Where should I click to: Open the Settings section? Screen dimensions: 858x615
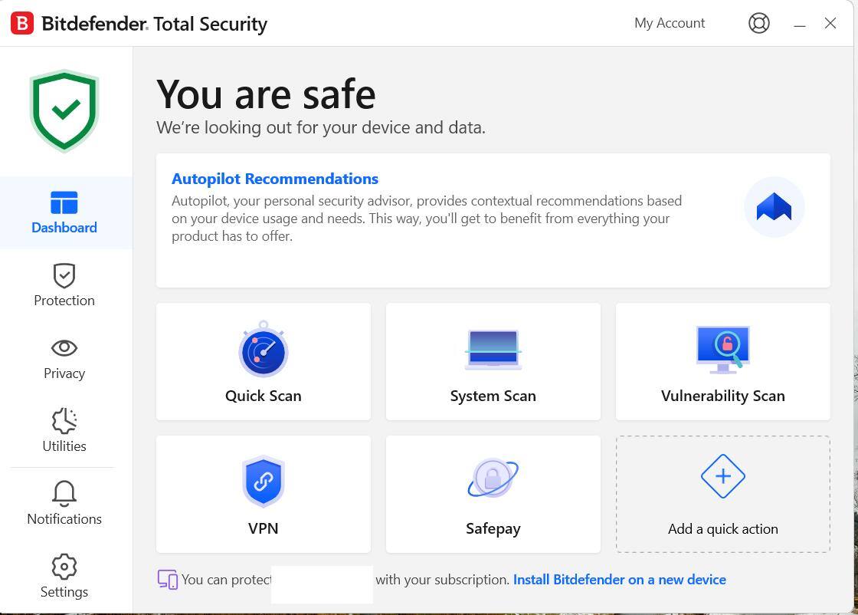click(64, 577)
